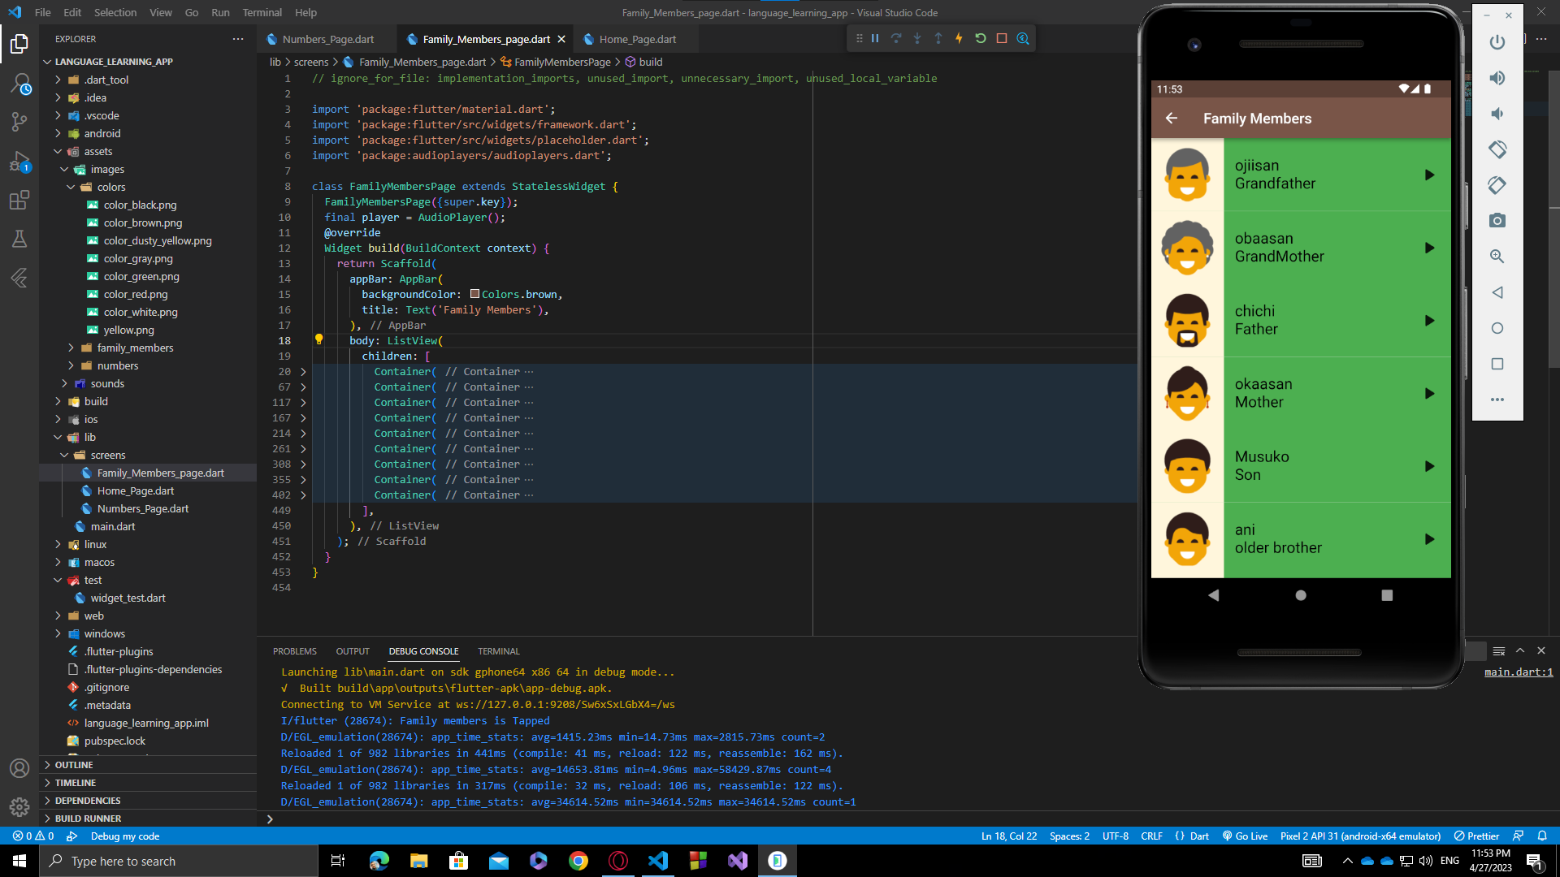The width and height of the screenshot is (1560, 877).
Task: Switch to the TERMINAL panel tab
Action: [x=498, y=651]
